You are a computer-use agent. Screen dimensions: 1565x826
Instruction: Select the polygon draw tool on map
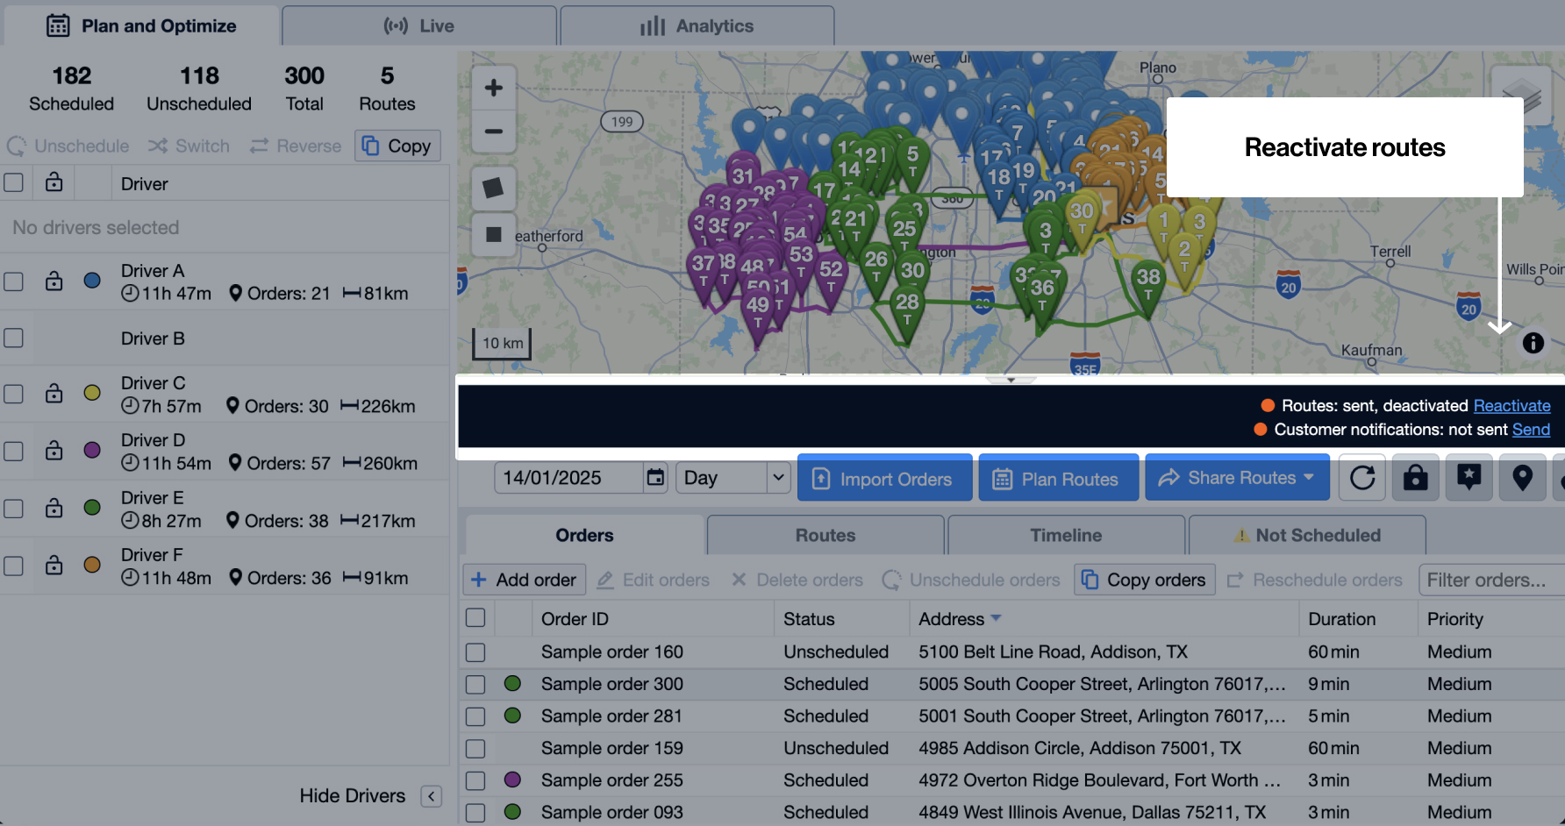point(493,188)
